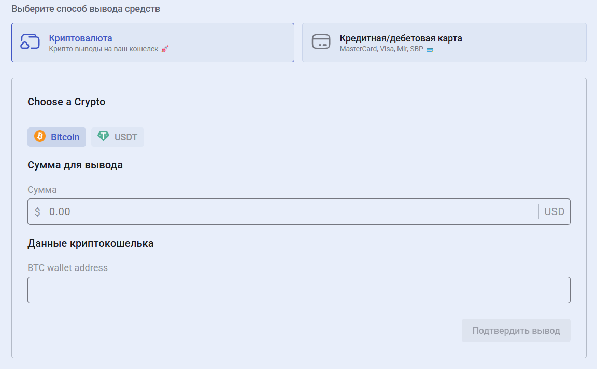Click the USD currency label

pos(554,212)
